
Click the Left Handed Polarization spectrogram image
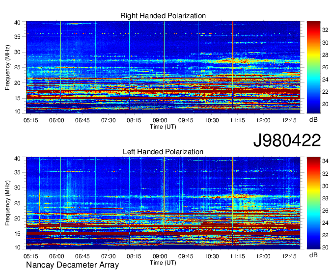click(x=163, y=203)
